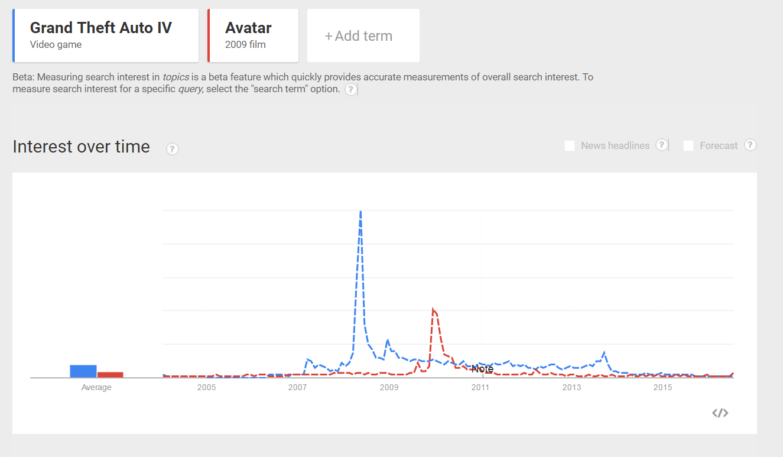Enable the News headlines checkbox
This screenshot has width=783, height=457.
click(x=570, y=145)
